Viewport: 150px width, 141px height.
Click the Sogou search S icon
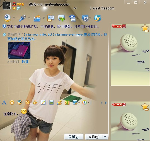click(84, 102)
